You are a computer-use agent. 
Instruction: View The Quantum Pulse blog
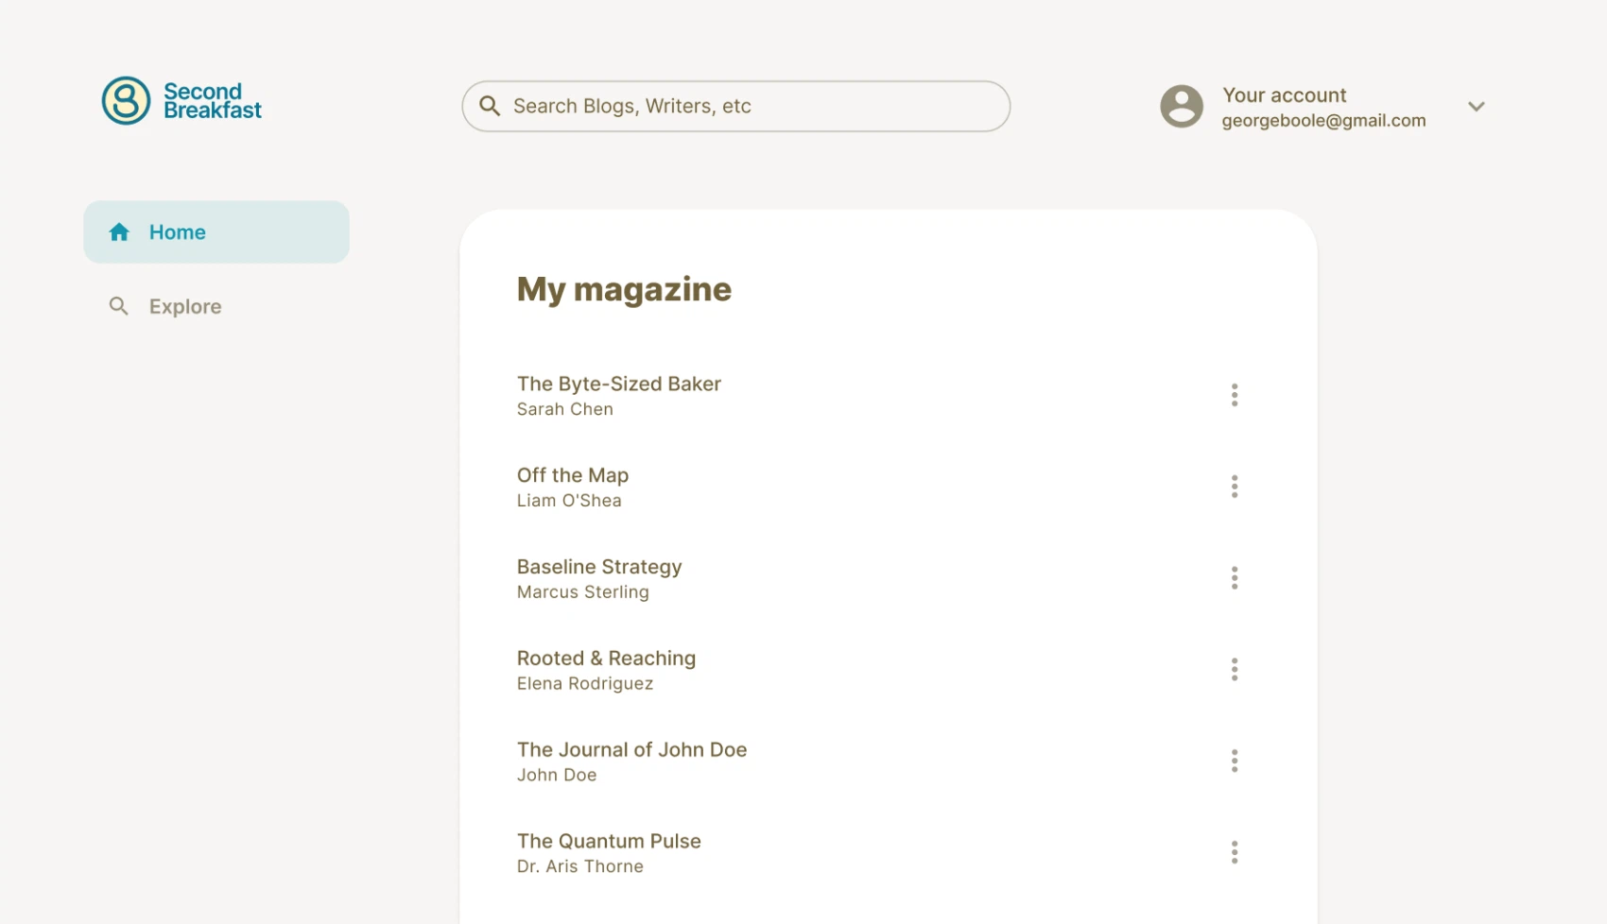[609, 842]
